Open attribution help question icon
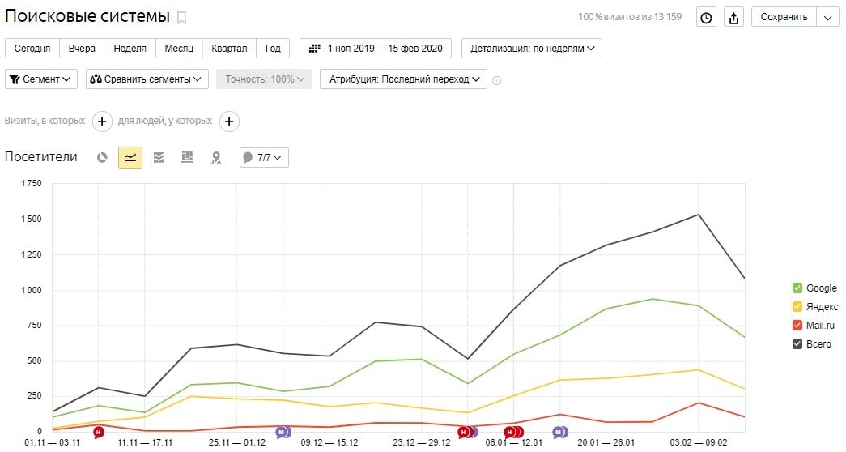The width and height of the screenshot is (846, 452). [496, 80]
